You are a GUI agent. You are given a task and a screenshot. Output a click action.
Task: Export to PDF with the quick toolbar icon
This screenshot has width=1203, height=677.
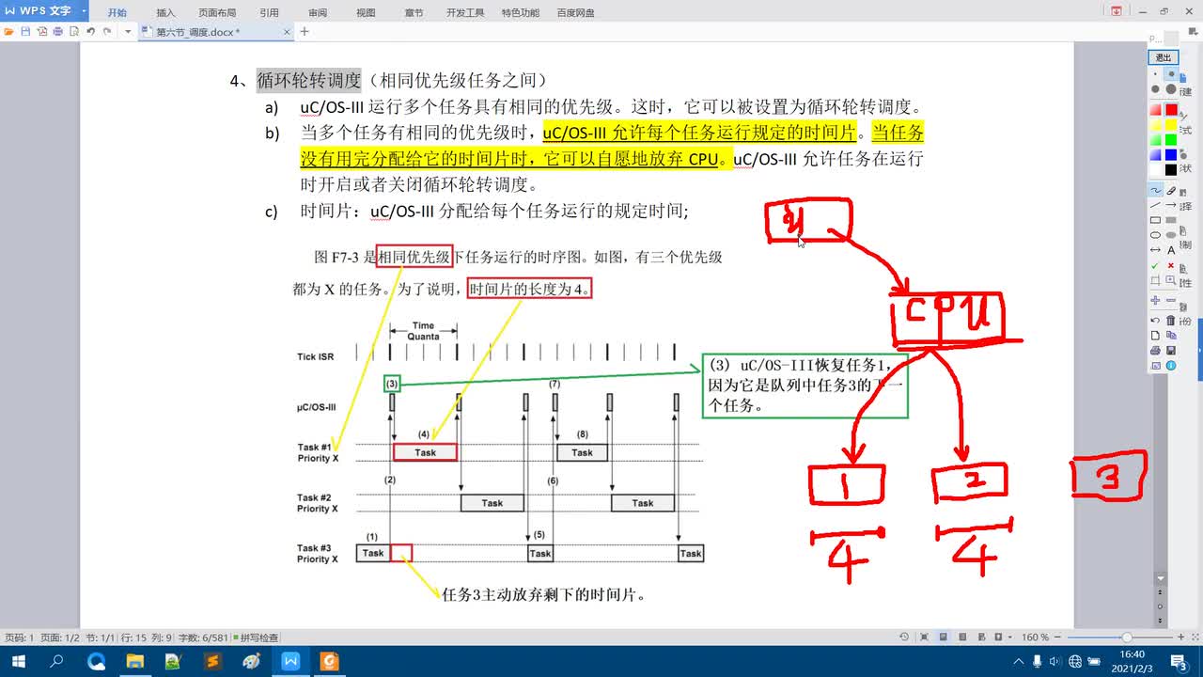click(x=41, y=31)
